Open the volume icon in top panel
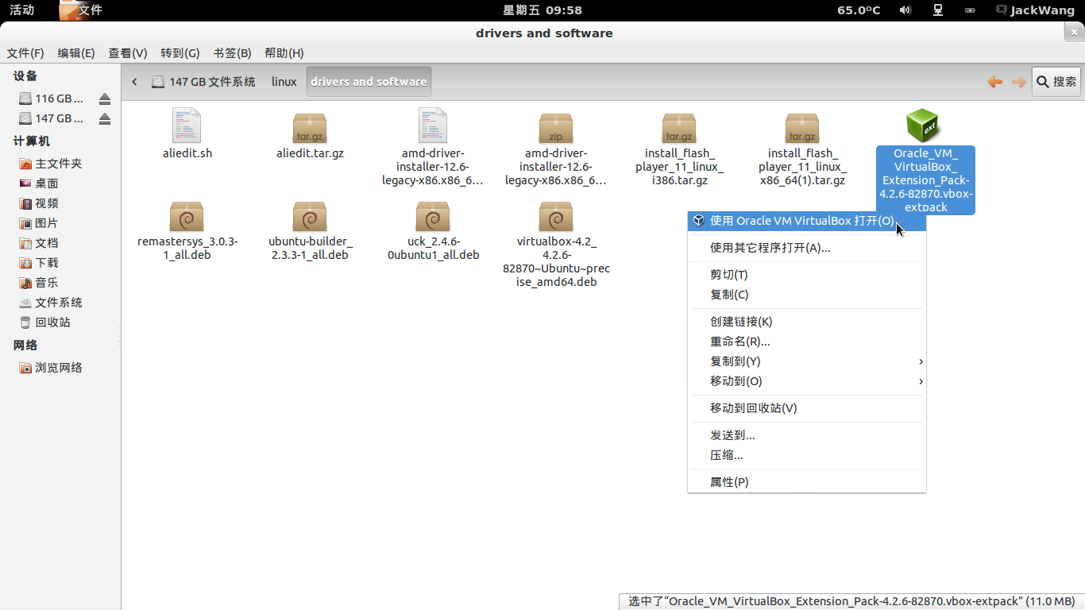 point(905,10)
